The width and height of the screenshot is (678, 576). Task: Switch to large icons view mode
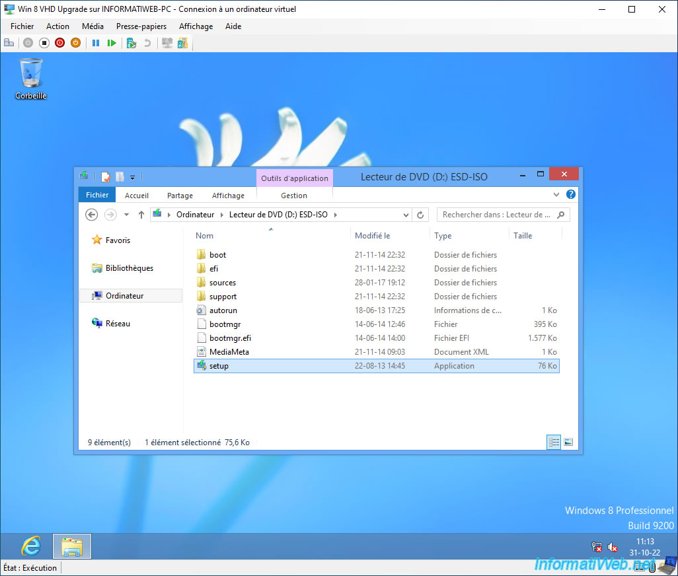coord(568,443)
